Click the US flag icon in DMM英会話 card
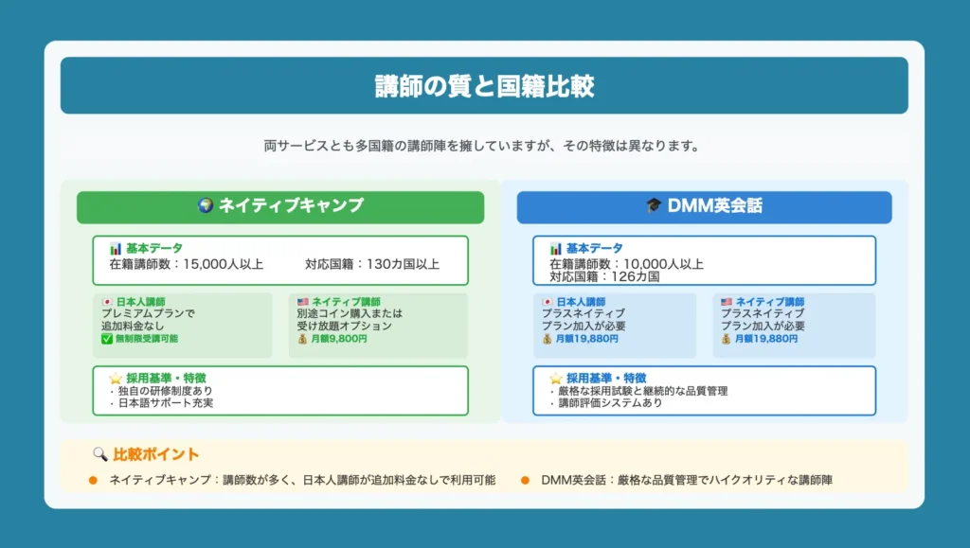This screenshot has height=548, width=970. [x=727, y=302]
